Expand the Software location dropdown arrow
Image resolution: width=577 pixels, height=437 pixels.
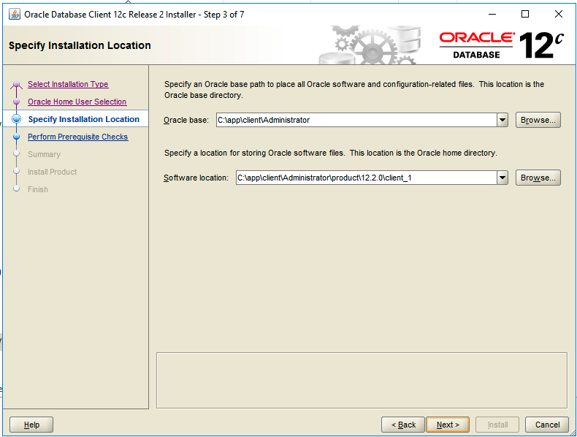point(503,178)
